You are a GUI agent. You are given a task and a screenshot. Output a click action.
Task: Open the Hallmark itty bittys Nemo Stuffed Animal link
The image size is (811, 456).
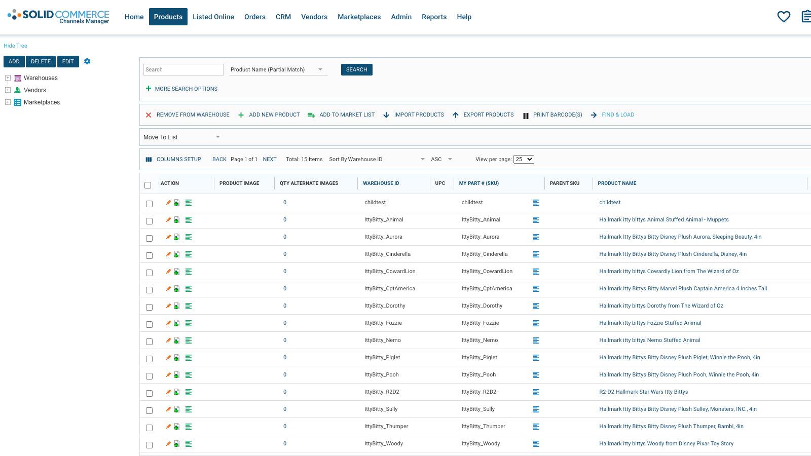coord(649,340)
